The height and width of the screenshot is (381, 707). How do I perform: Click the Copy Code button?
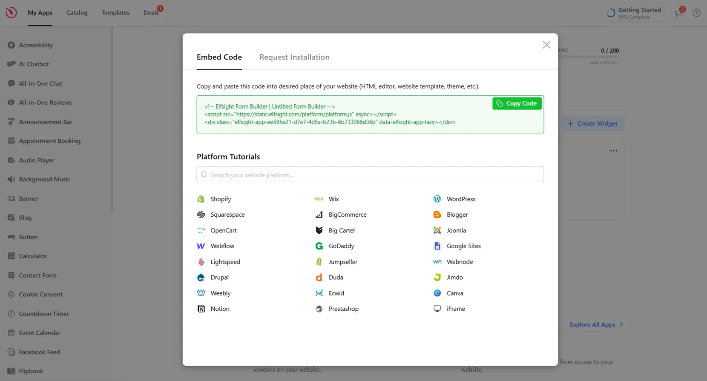coord(517,103)
